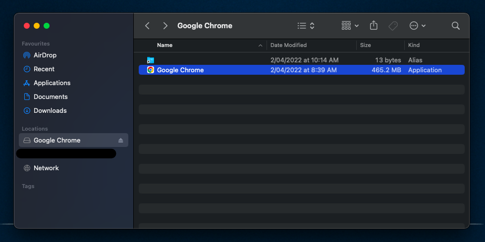Click the Favourites section heading

pos(36,44)
